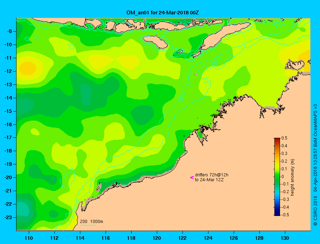Click the 0.2 color scale label
320x244 pixels.
[x=284, y=161]
